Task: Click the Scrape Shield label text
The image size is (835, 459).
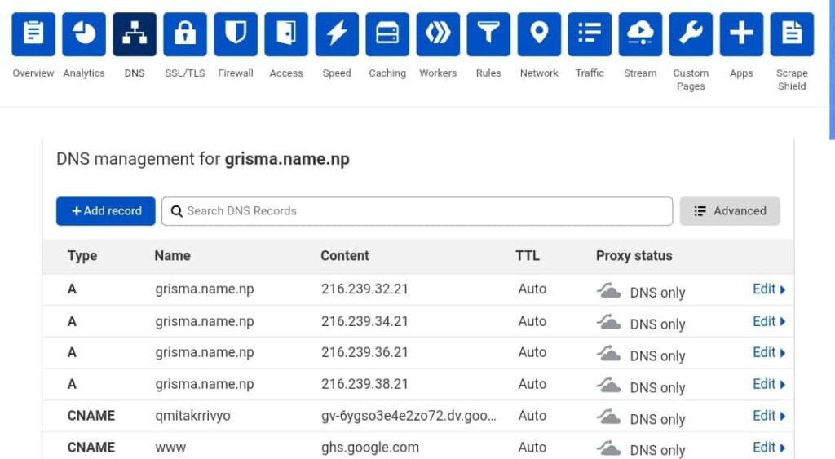Action: 792,80
